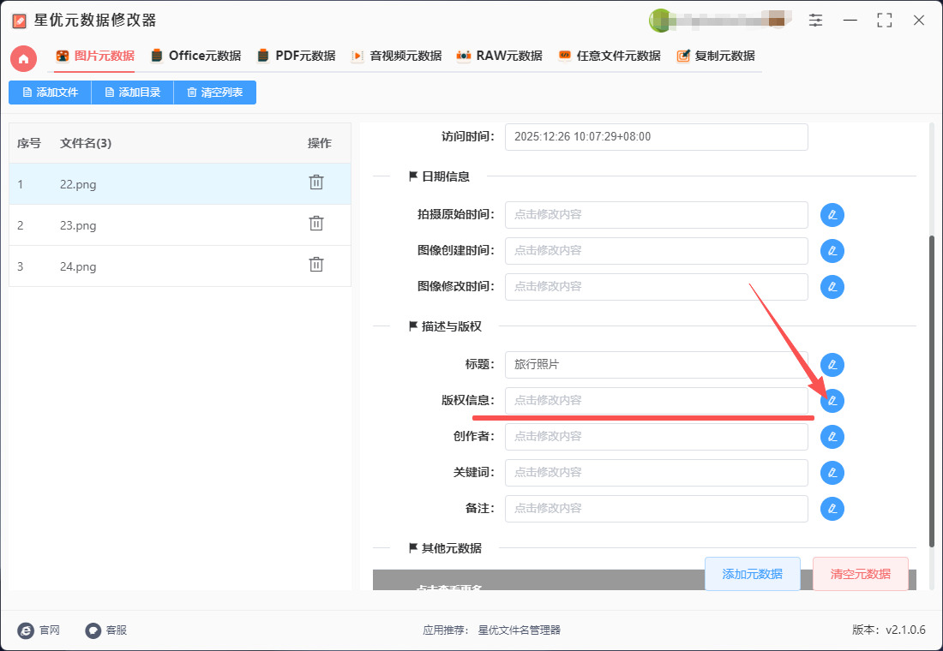Click edit pencil for 图像创建时间 field

click(832, 251)
